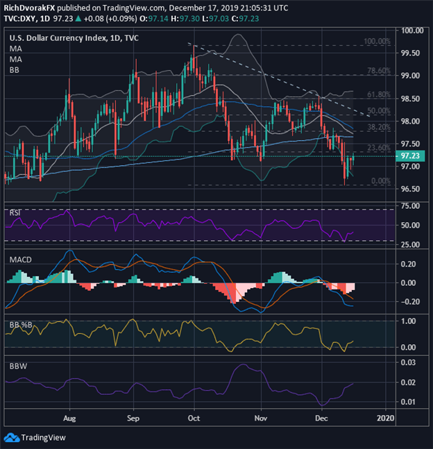Screen dimensions: 433x449
Task: Click the 0.00% Fibonacci level label
Action: [x=381, y=181]
